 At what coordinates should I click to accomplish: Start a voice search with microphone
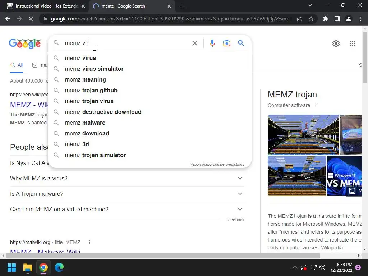pyautogui.click(x=212, y=43)
